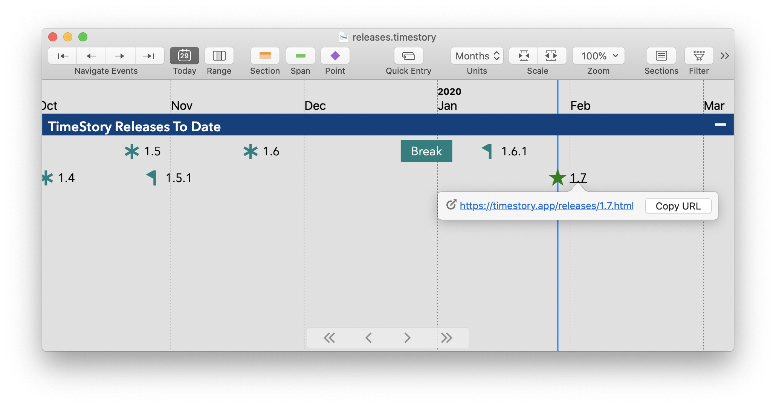Click the Today calendar icon
The height and width of the screenshot is (407, 776).
click(x=185, y=56)
